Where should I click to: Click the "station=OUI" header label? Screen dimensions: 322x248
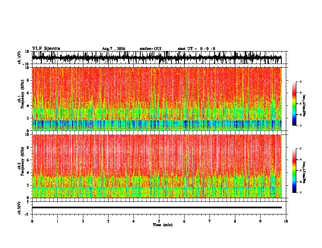(x=150, y=49)
